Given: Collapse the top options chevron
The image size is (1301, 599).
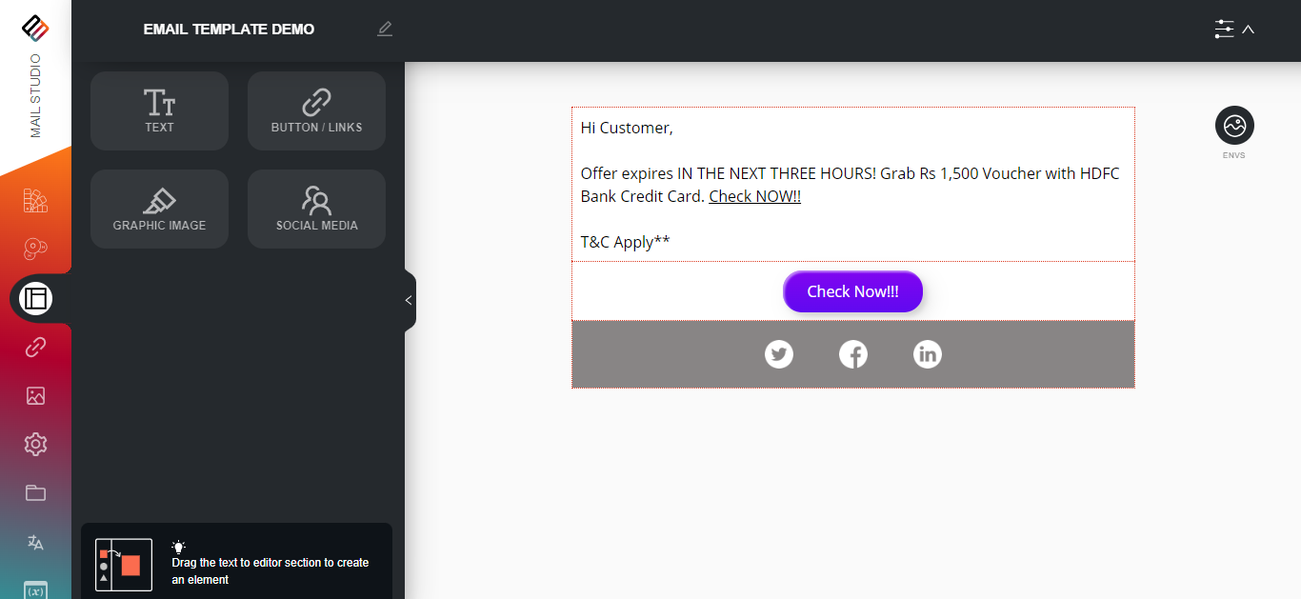Looking at the screenshot, I should 1249,30.
